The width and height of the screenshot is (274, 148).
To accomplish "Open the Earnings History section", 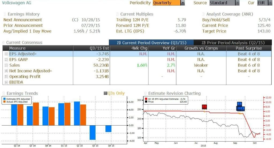I will pyautogui.click(x=24, y=14).
